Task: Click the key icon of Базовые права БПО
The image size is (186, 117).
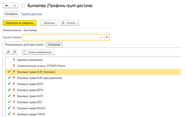Action: click(14, 84)
